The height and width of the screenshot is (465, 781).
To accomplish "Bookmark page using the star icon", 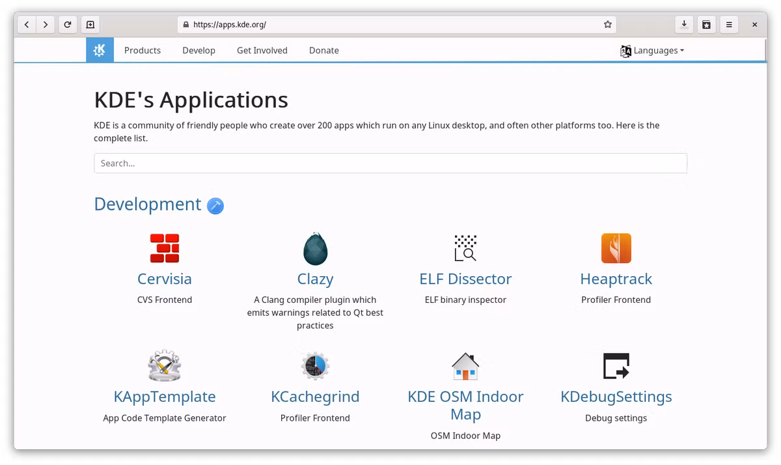I will (x=607, y=25).
